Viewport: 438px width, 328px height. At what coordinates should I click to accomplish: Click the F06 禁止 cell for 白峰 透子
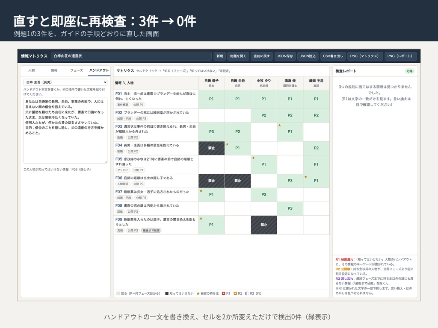click(x=211, y=181)
